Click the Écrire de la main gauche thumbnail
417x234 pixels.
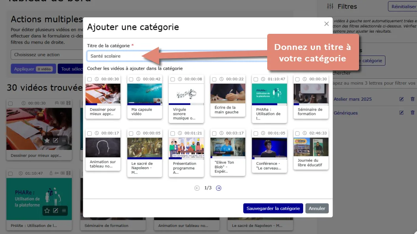click(228, 93)
